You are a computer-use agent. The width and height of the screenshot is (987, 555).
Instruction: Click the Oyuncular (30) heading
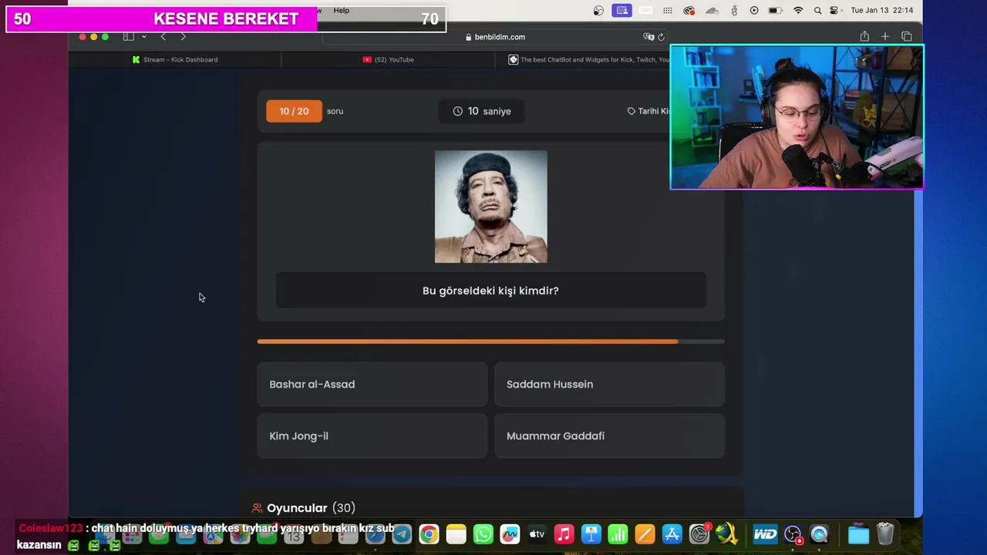tap(311, 508)
